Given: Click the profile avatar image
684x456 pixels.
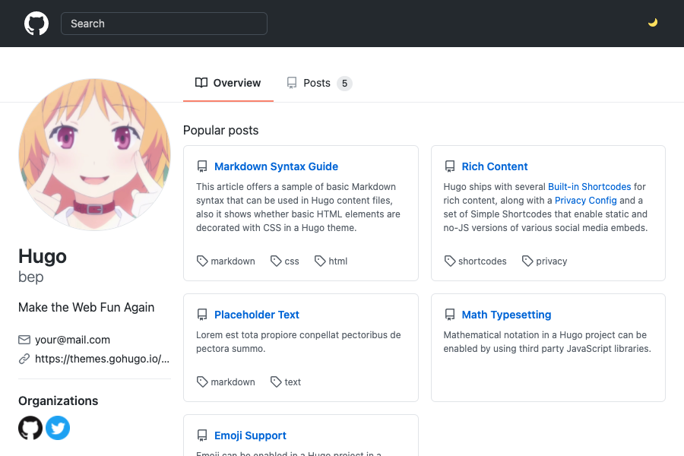Looking at the screenshot, I should pyautogui.click(x=94, y=154).
